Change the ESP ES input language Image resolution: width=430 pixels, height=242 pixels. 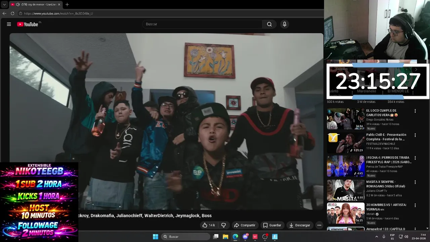pos(392,237)
